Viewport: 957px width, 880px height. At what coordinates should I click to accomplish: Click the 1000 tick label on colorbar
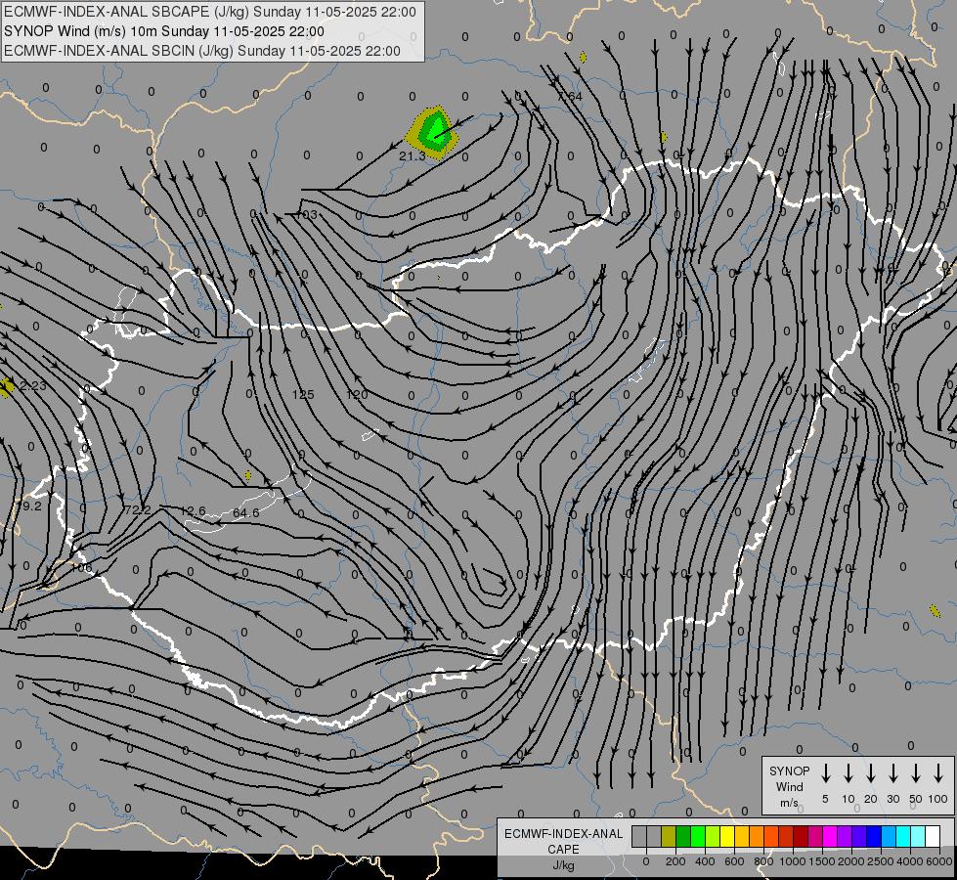[793, 861]
